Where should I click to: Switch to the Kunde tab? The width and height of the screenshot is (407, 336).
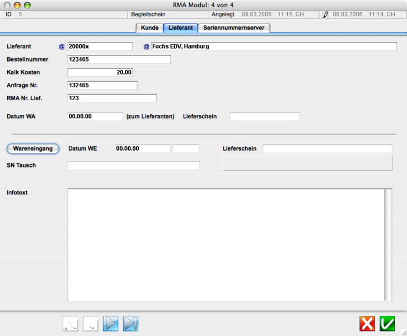[x=149, y=27]
